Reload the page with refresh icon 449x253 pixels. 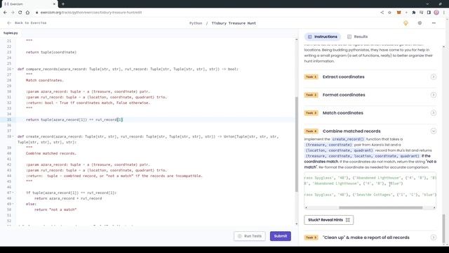click(20, 13)
